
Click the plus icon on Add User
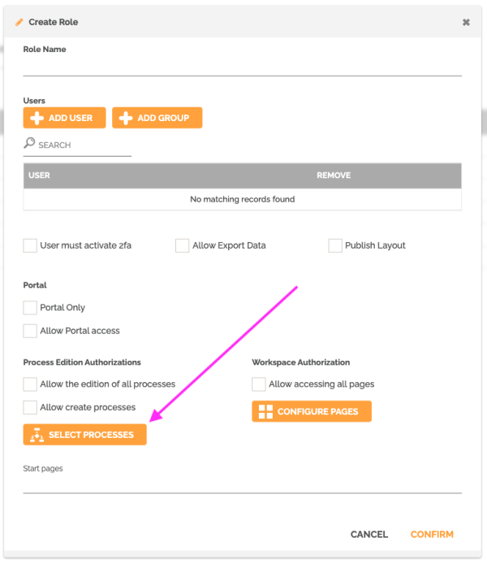pyautogui.click(x=37, y=118)
